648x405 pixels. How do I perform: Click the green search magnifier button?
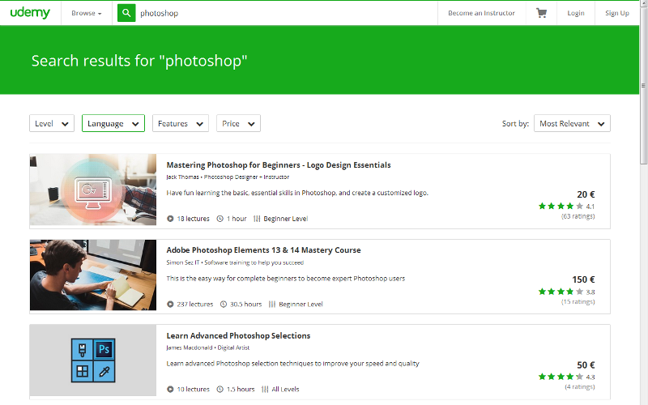tap(126, 13)
